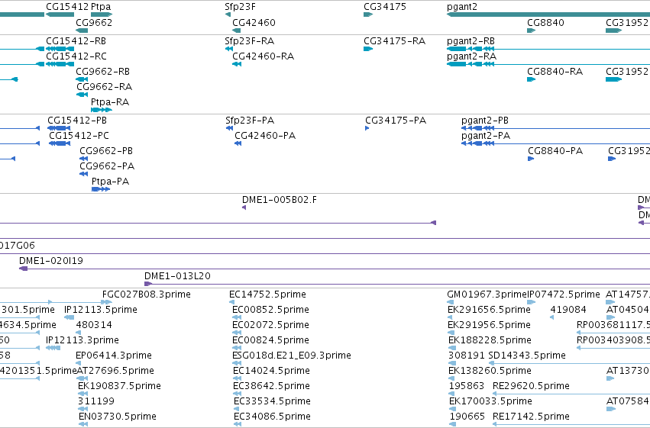
Task: Select the CG9662-RA transcript label
Action: [104, 87]
